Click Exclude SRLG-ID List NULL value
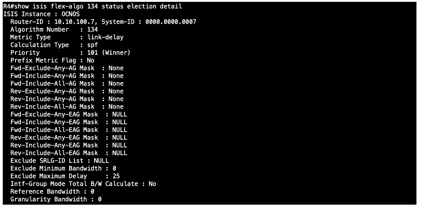The width and height of the screenshot is (421, 206). pyautogui.click(x=101, y=161)
